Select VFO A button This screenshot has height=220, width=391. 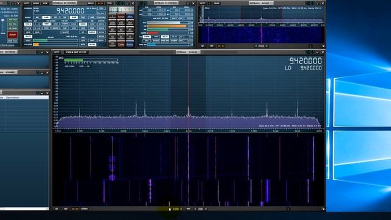[x=28, y=24]
